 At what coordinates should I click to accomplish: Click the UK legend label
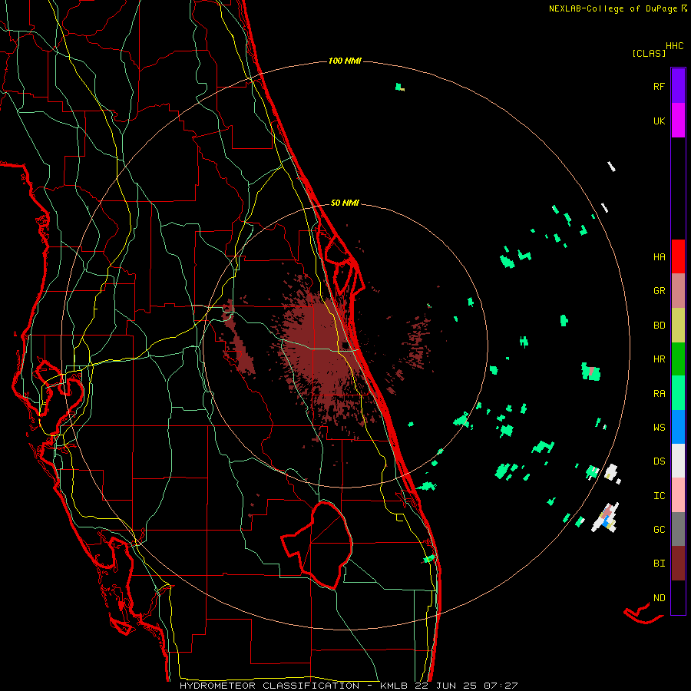click(x=659, y=121)
